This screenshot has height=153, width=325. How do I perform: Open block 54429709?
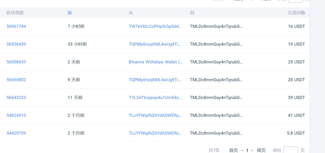click(16, 133)
